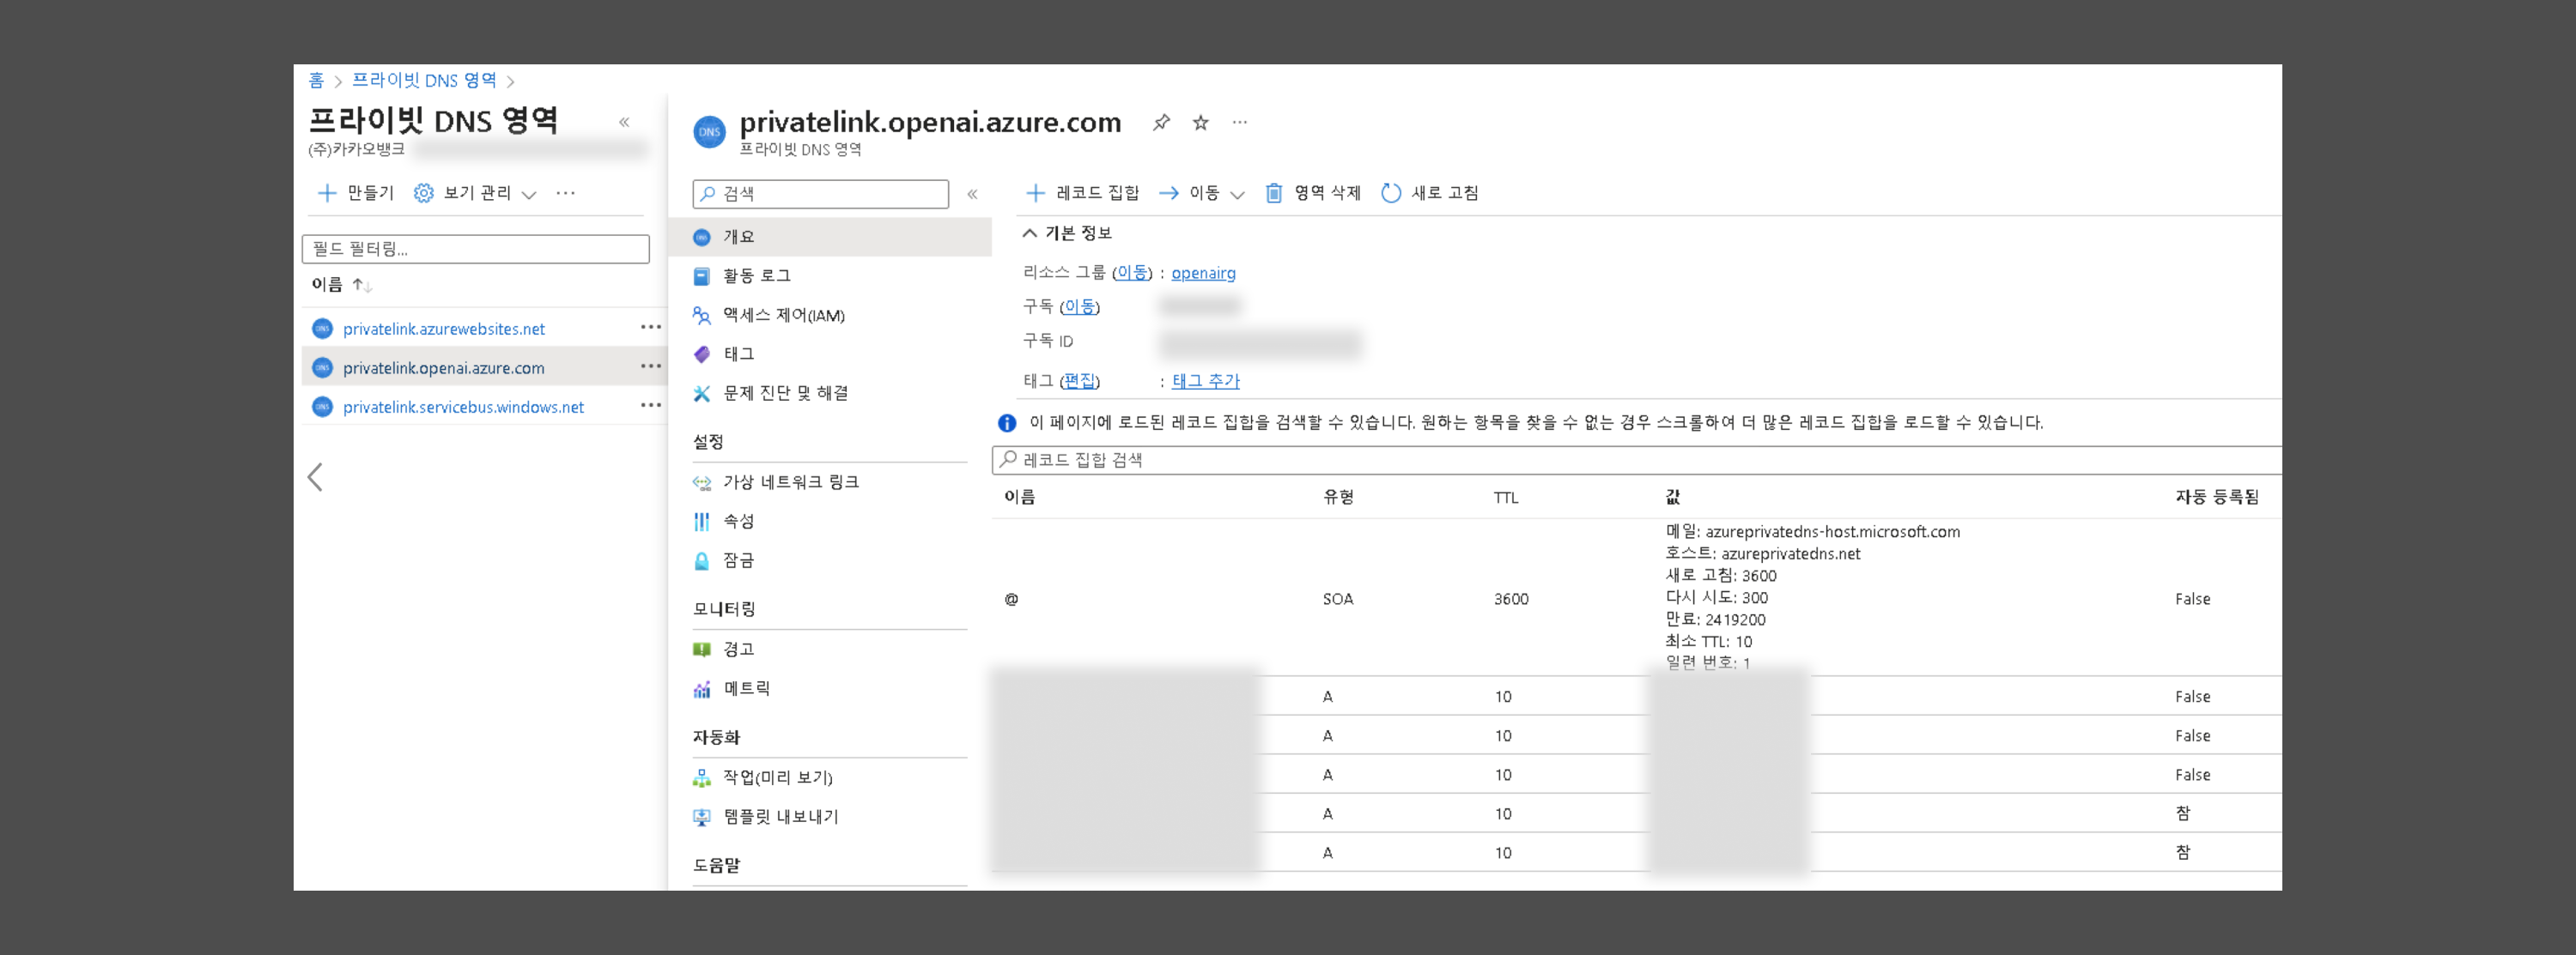Click the 3600 TTL value
The image size is (2576, 955).
tap(1511, 600)
